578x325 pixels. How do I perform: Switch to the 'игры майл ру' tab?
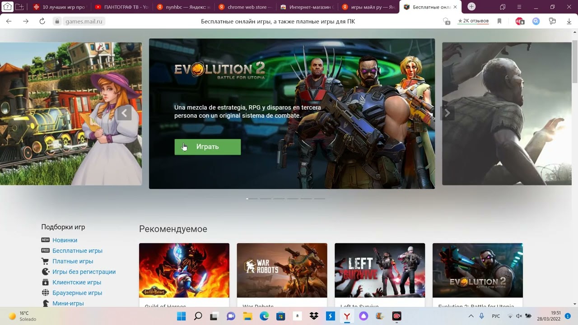pos(368,7)
